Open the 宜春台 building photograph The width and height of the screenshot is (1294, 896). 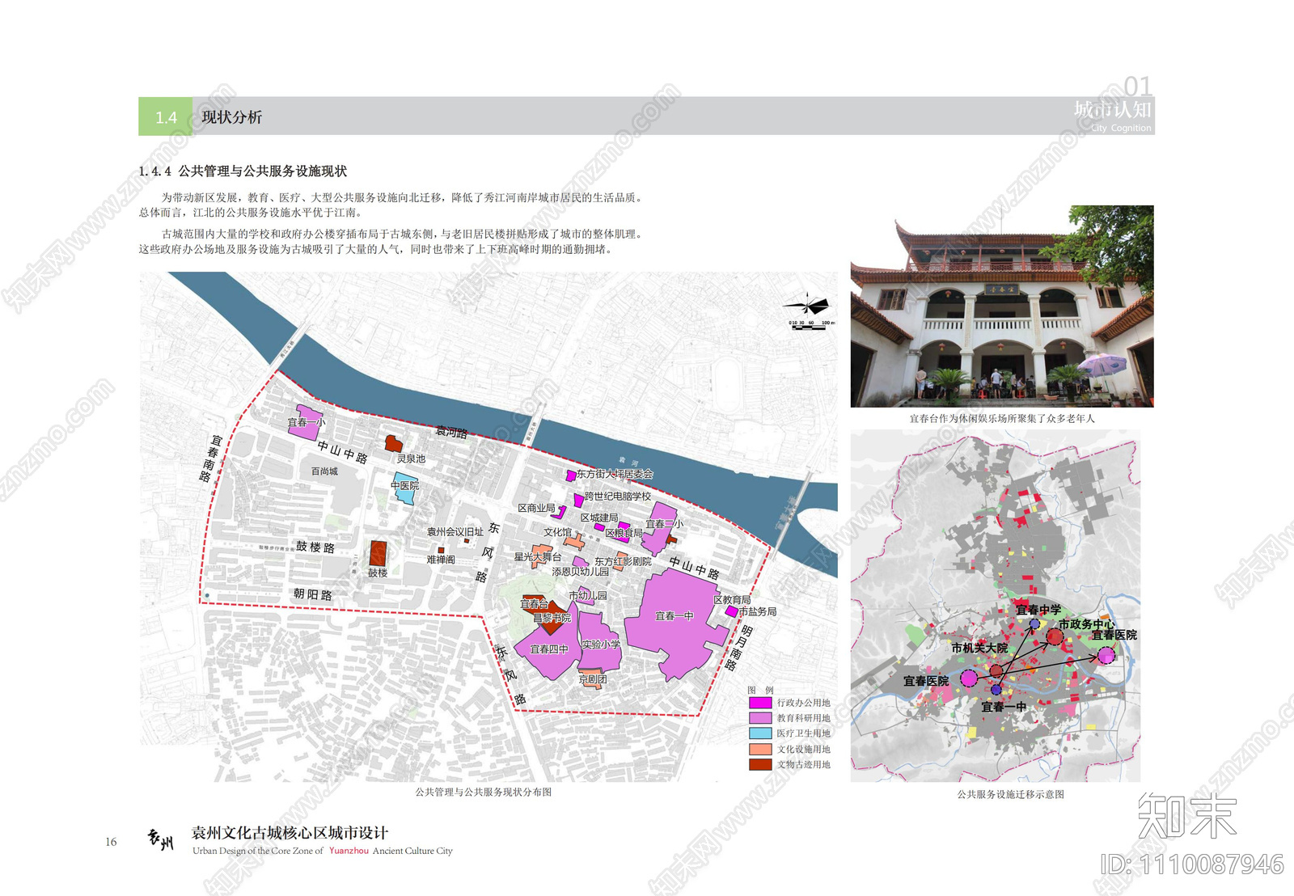(1002, 306)
